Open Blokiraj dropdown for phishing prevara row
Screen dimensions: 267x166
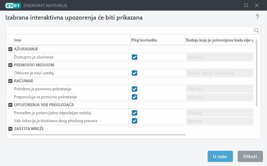220,121
